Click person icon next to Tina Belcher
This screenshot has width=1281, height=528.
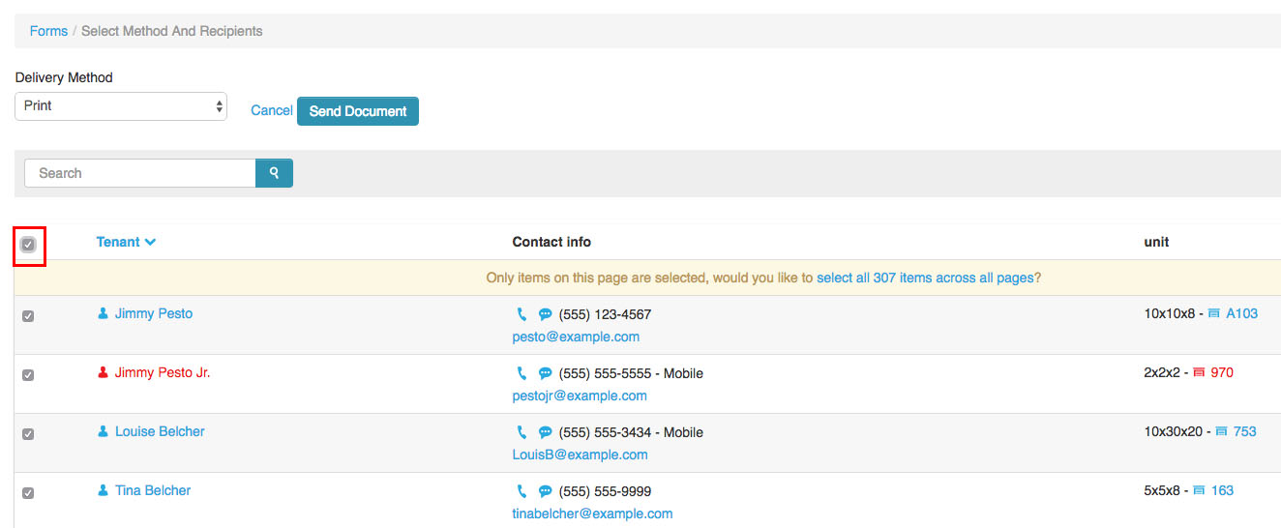pos(103,490)
